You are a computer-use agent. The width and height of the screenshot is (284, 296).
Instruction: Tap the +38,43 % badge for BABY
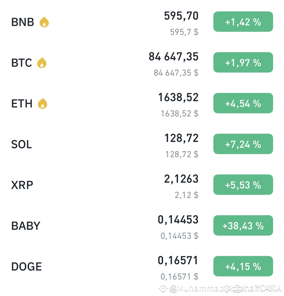click(243, 225)
